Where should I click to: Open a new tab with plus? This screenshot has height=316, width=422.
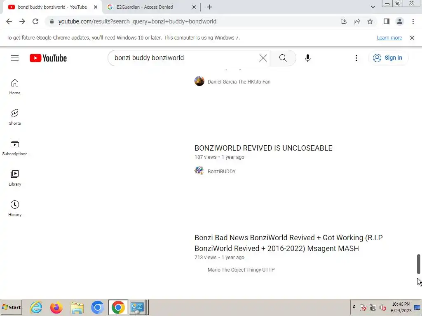pyautogui.click(x=210, y=7)
